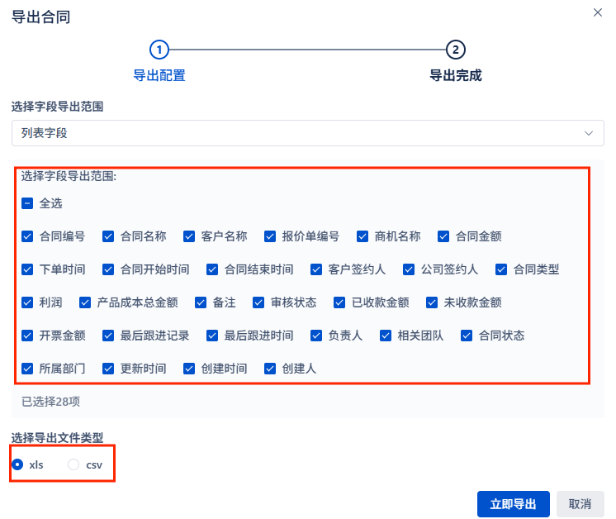
Task: Uncheck the 下单时间 checkbox
Action: pos(27,269)
